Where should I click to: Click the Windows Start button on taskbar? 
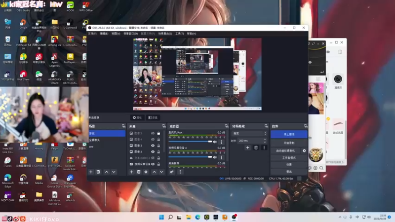pyautogui.click(x=161, y=217)
